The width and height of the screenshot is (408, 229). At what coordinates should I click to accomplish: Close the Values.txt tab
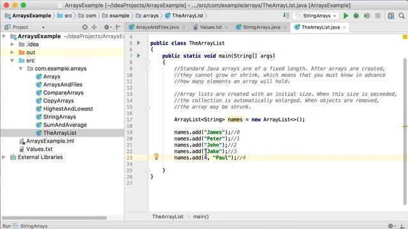point(226,27)
